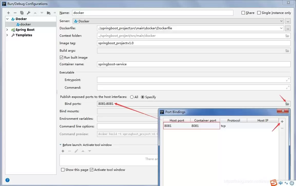Copy the docker configuration via the copy icon
The image size is (296, 186).
22,13
